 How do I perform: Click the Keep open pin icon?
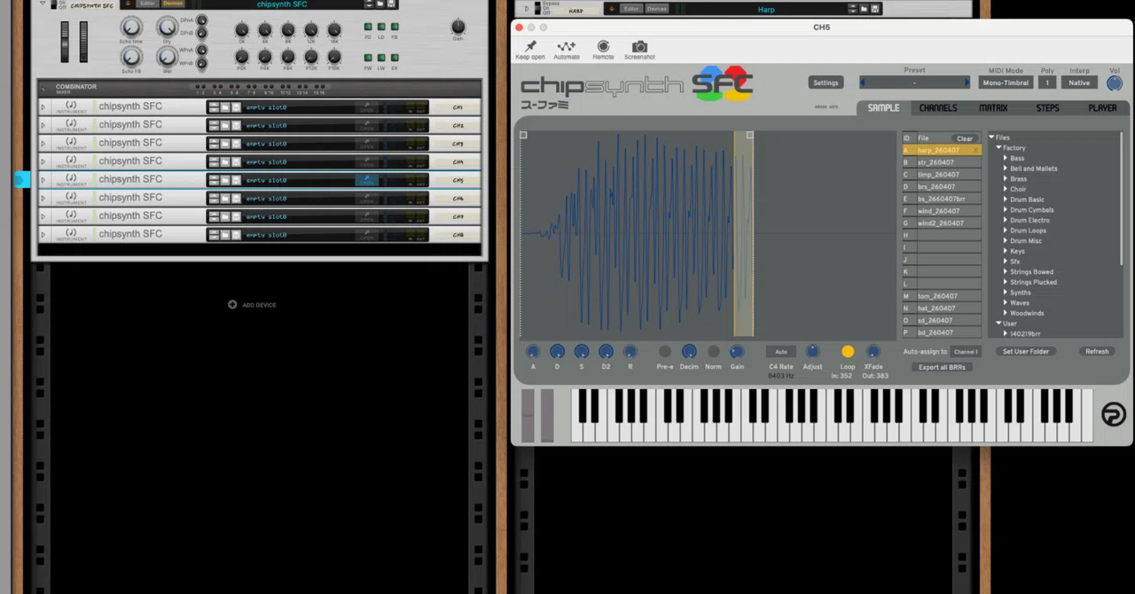[530, 46]
